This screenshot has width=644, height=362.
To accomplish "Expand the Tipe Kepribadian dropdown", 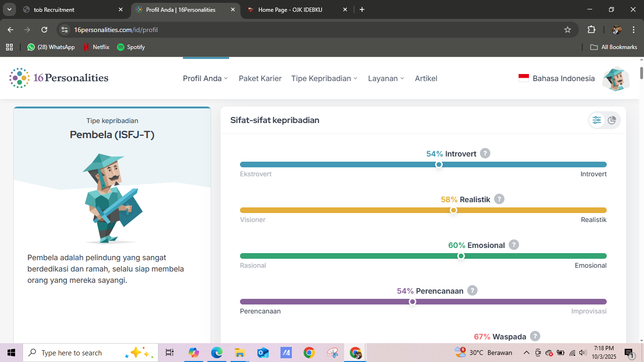I will click(x=324, y=79).
